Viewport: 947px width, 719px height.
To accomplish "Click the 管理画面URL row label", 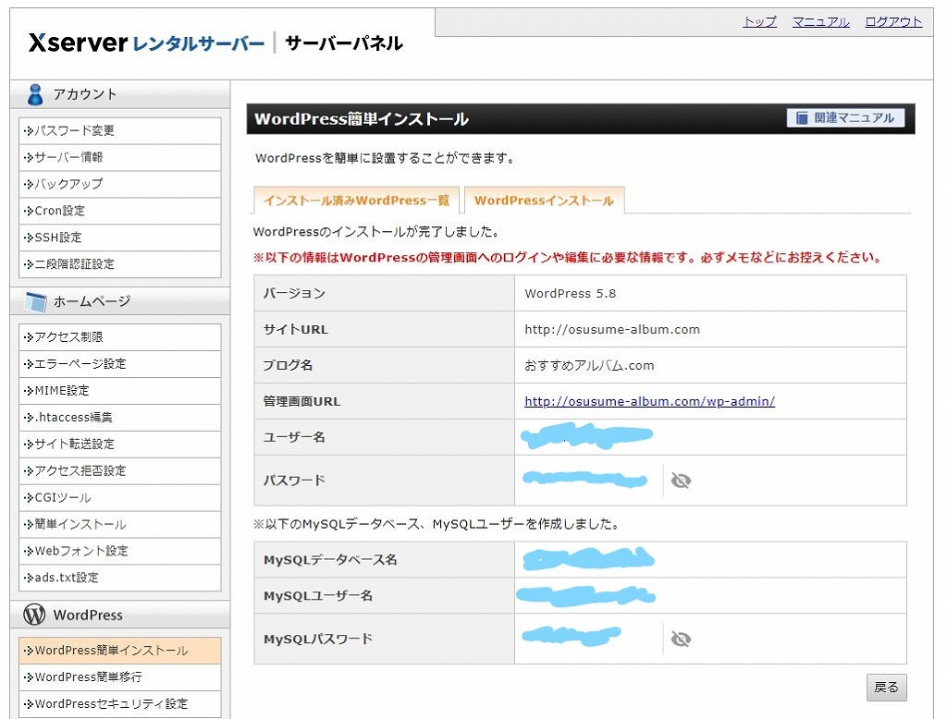I will [x=302, y=401].
